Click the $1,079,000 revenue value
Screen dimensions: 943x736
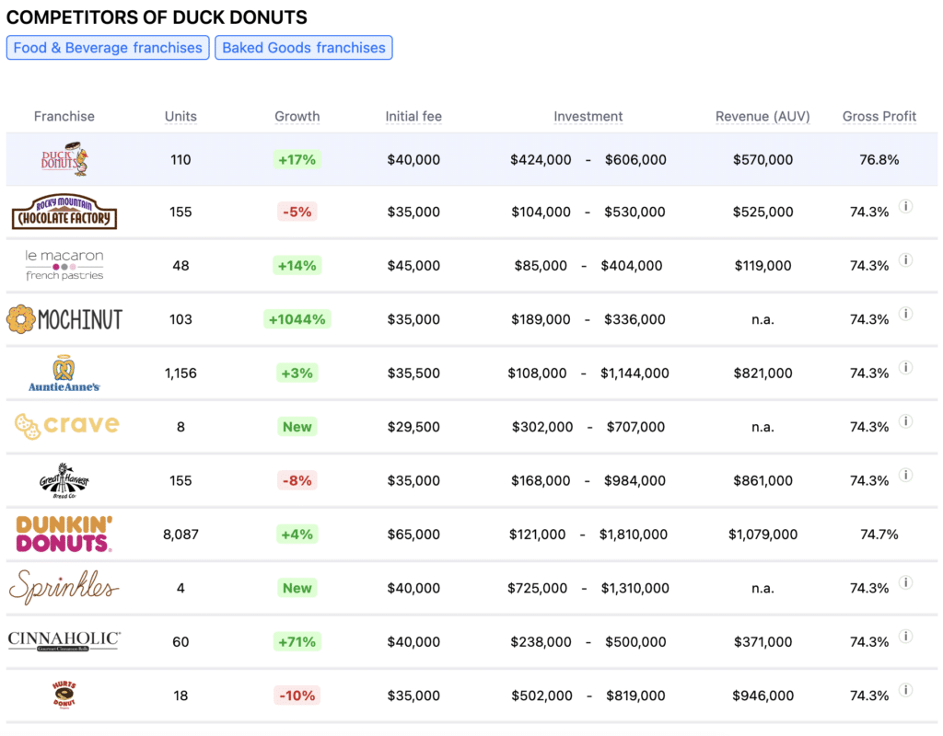click(763, 535)
